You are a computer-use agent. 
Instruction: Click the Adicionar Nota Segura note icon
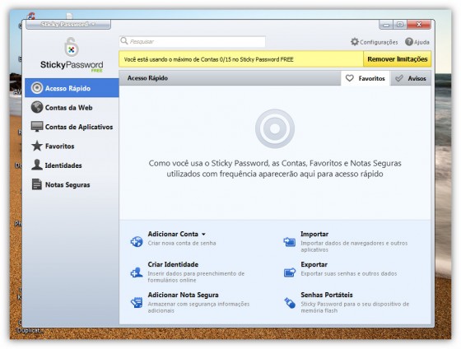137,303
